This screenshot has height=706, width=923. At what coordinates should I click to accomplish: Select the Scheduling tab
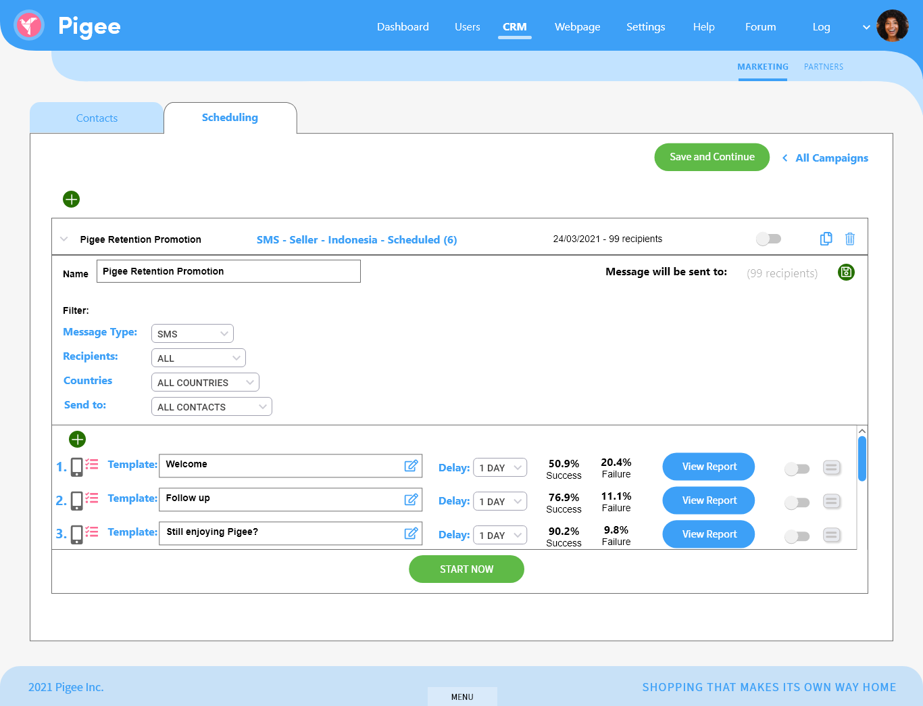point(230,118)
